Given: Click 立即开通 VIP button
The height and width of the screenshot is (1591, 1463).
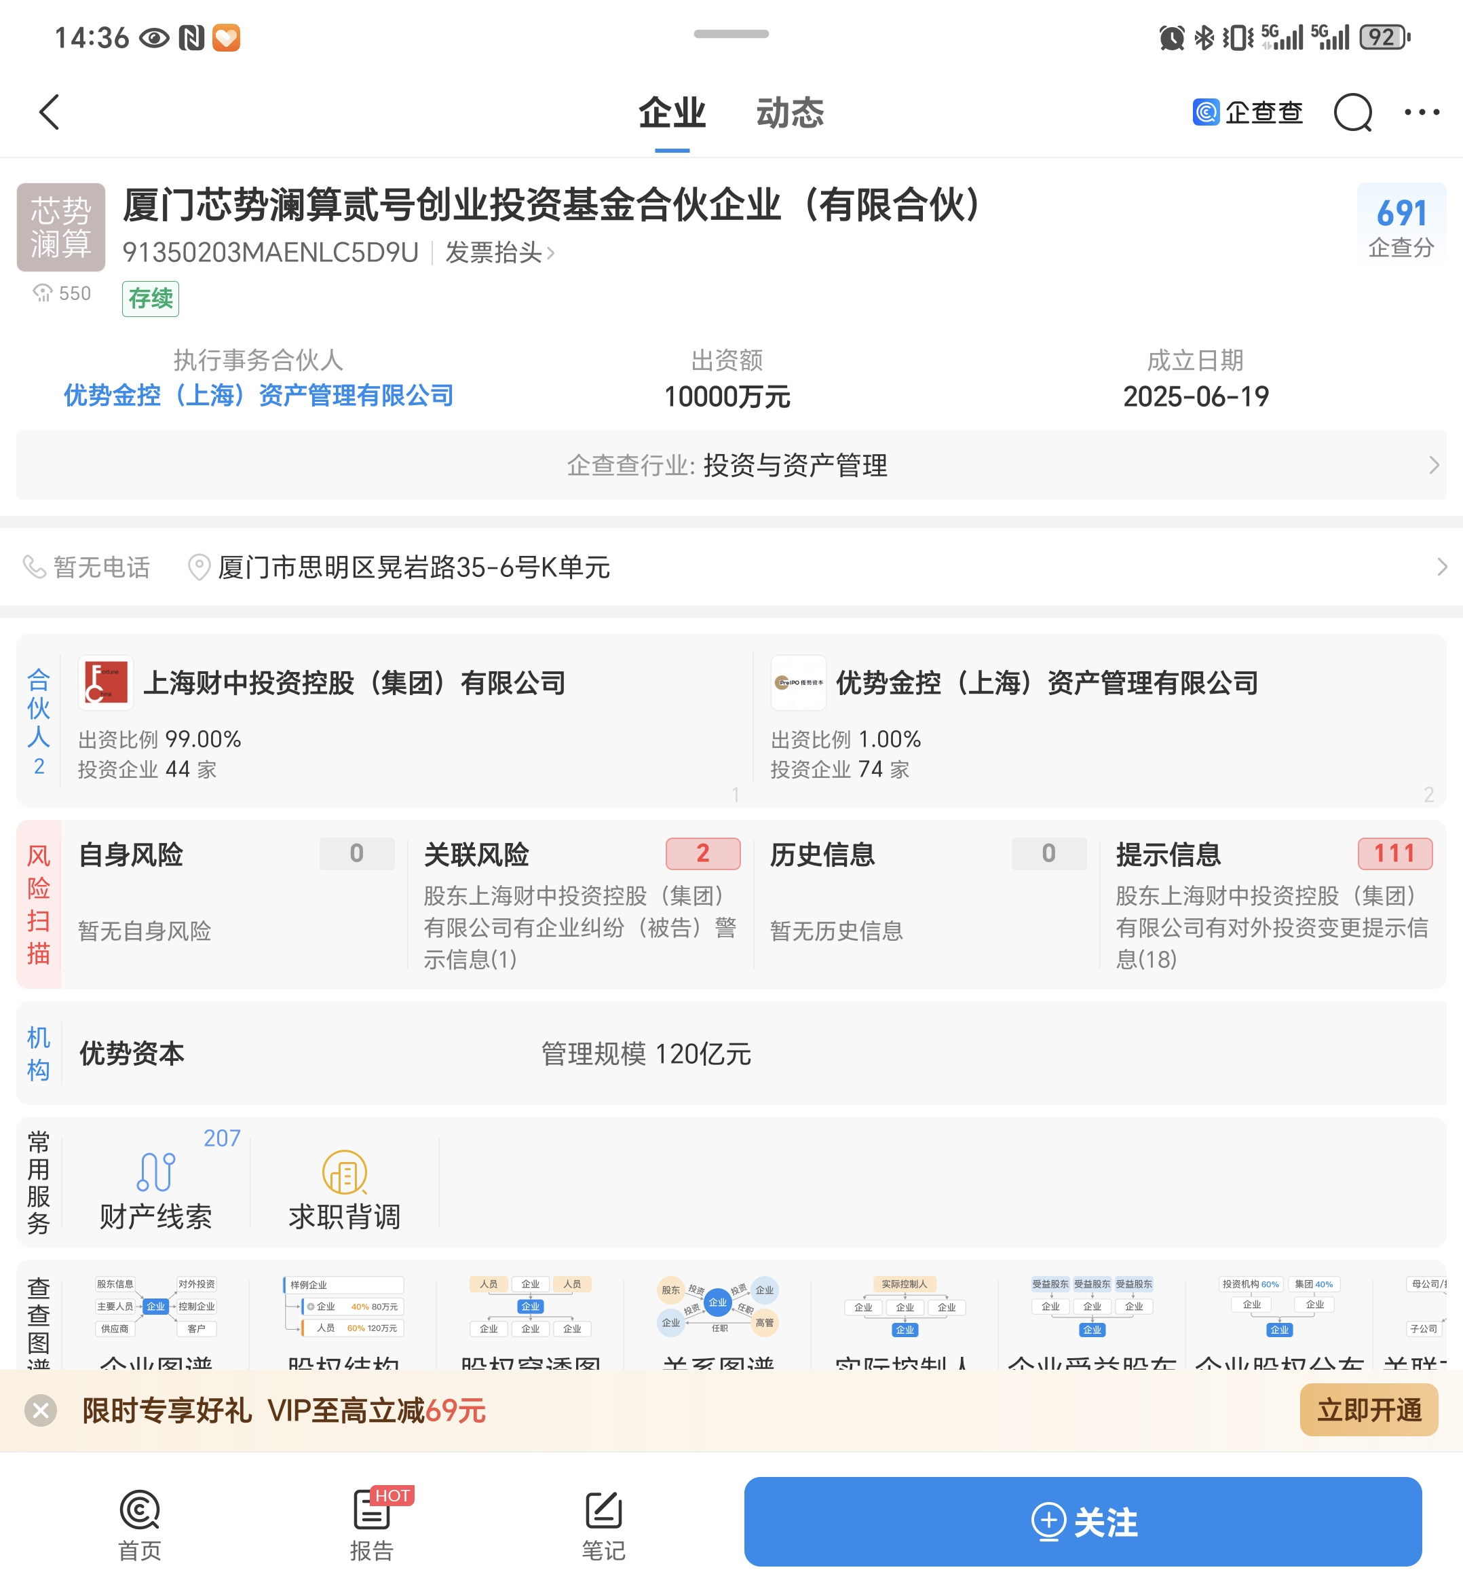Looking at the screenshot, I should coord(1367,1410).
